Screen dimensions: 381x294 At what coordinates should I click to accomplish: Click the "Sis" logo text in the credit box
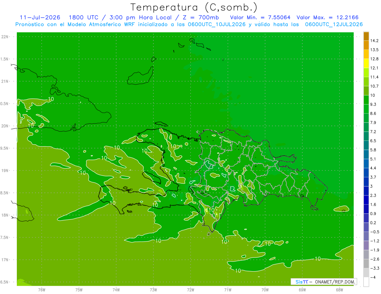coord(298,282)
